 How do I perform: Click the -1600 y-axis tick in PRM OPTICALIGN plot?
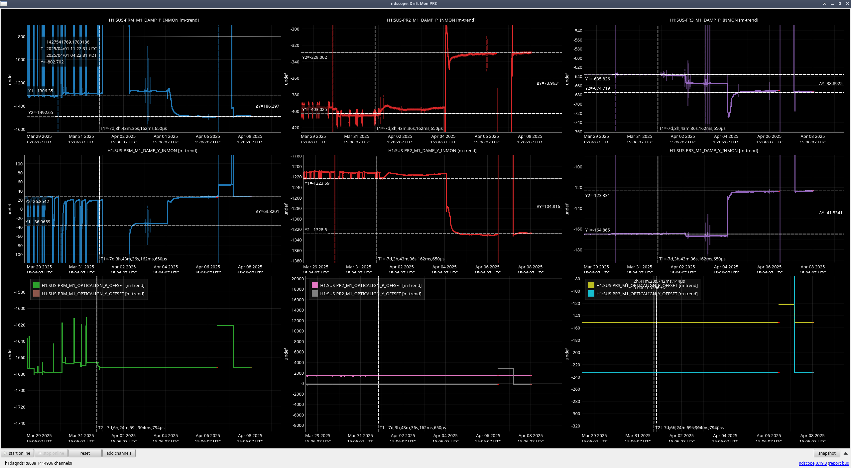20,308
